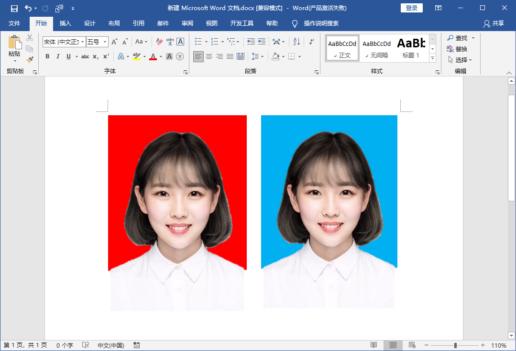Decrease paragraph indent
This screenshot has height=351, width=516.
click(251, 42)
